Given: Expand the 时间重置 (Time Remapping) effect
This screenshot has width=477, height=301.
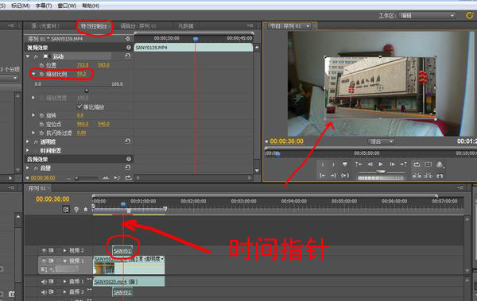Looking at the screenshot, I should click(28, 150).
